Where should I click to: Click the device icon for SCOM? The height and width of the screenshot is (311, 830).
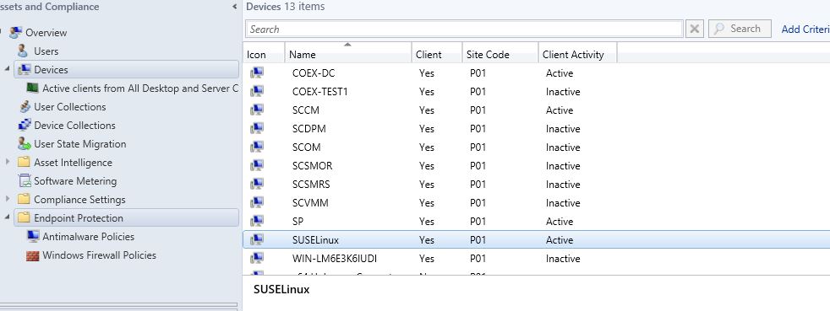click(257, 147)
